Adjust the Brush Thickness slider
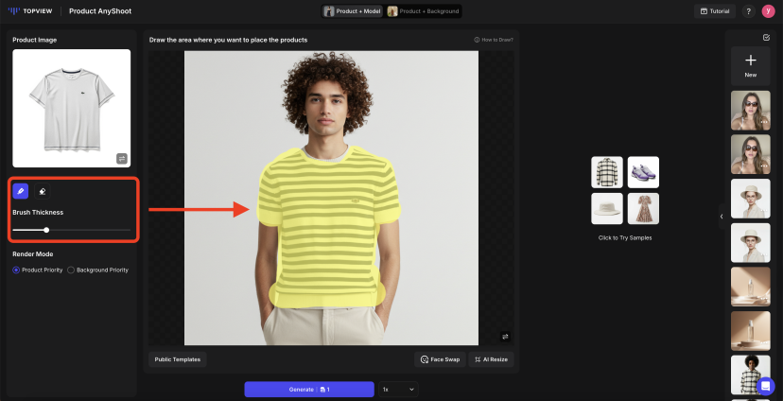Image resolution: width=783 pixels, height=401 pixels. 46,230
